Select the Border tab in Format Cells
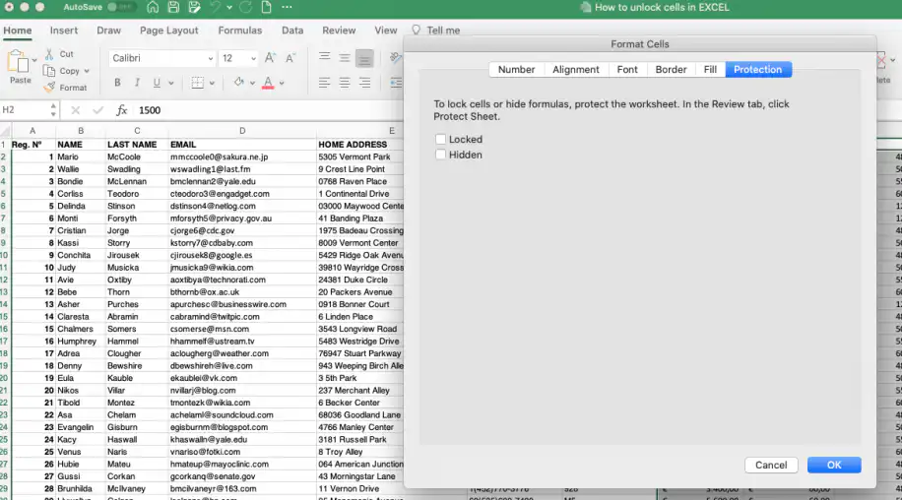Image resolution: width=902 pixels, height=500 pixels. click(671, 70)
